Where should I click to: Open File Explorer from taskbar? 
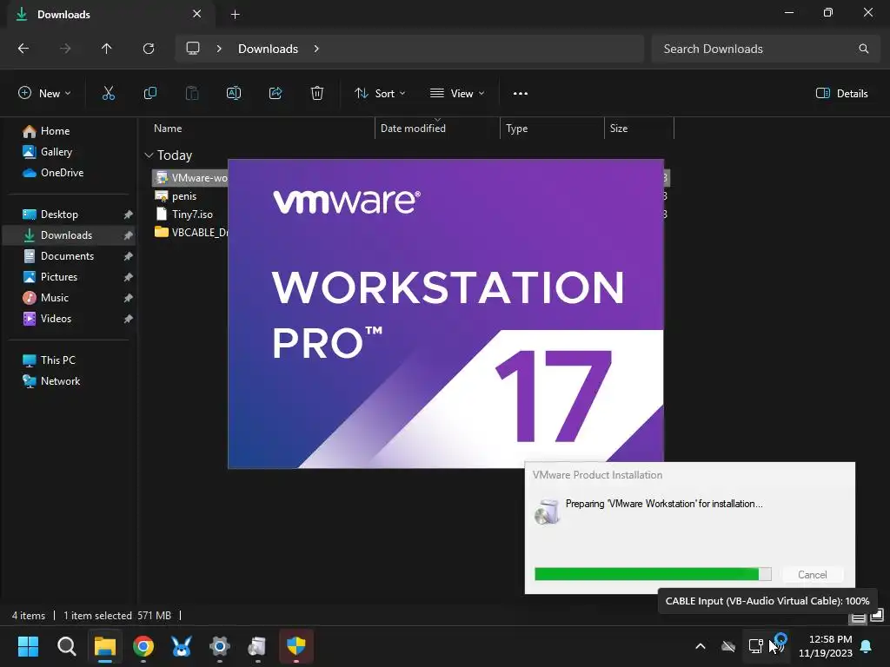tap(105, 646)
